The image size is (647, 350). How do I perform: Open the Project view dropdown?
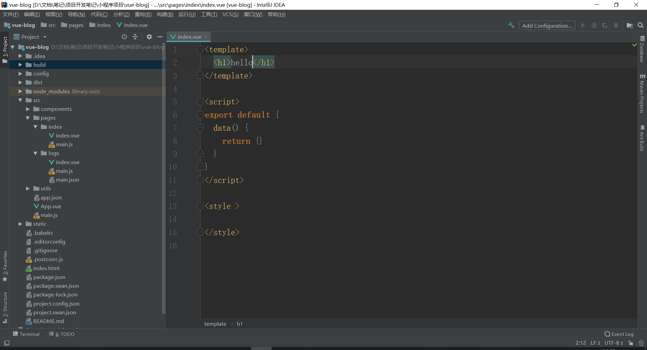coord(44,37)
